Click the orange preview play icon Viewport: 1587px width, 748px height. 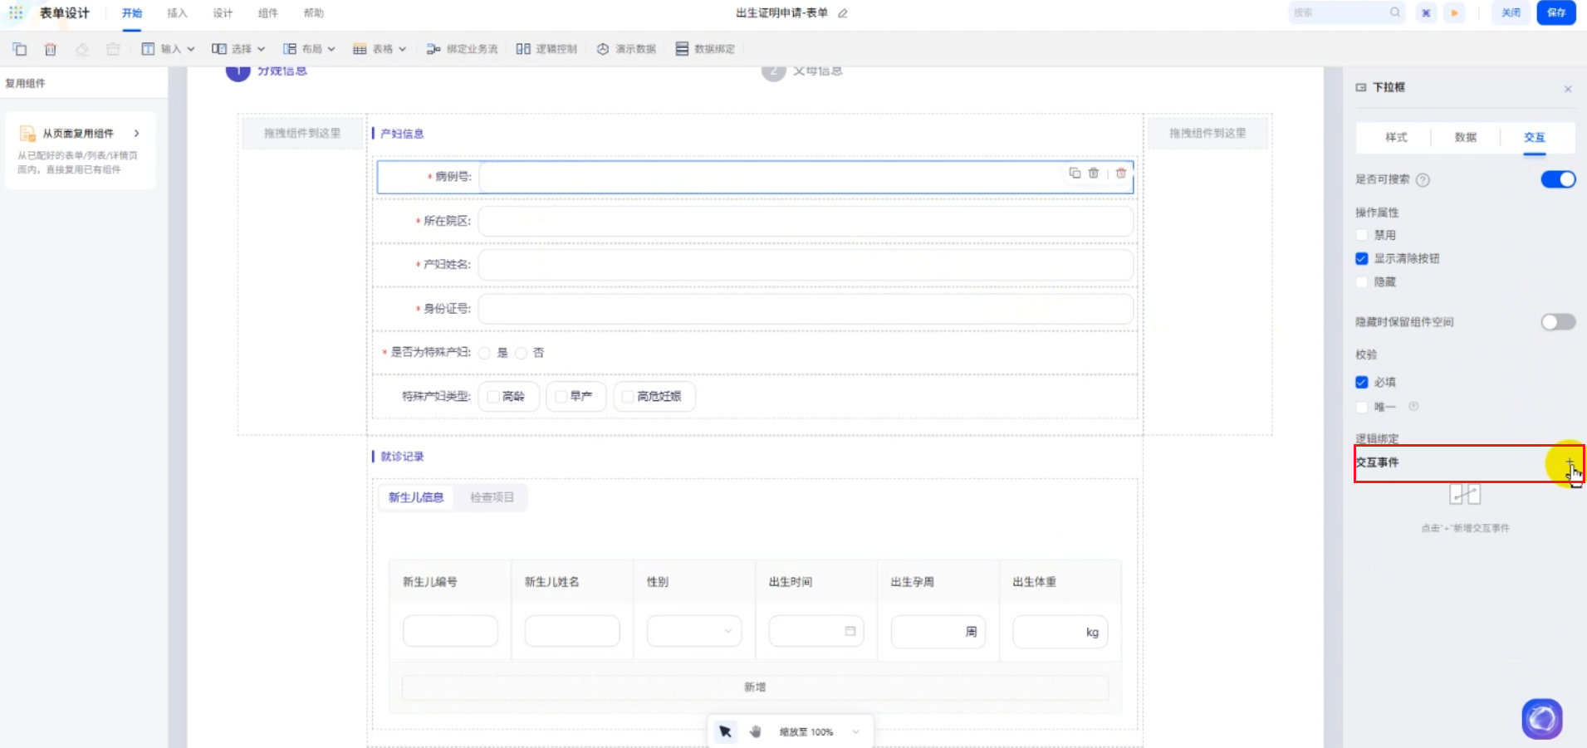tap(1454, 12)
